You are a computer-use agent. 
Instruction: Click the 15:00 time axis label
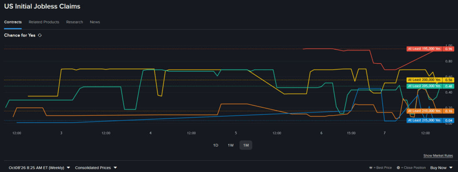pyautogui.click(x=351, y=133)
